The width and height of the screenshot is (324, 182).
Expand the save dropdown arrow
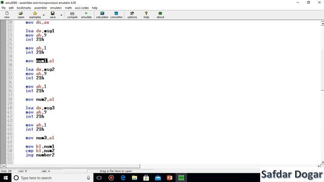click(x=61, y=15)
